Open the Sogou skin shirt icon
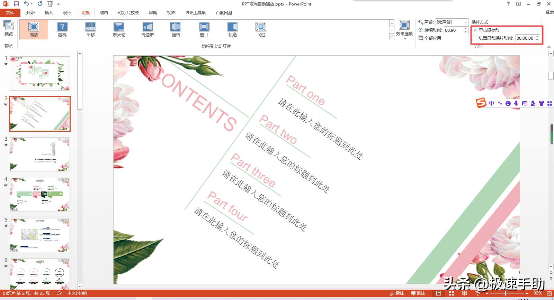 [x=541, y=103]
